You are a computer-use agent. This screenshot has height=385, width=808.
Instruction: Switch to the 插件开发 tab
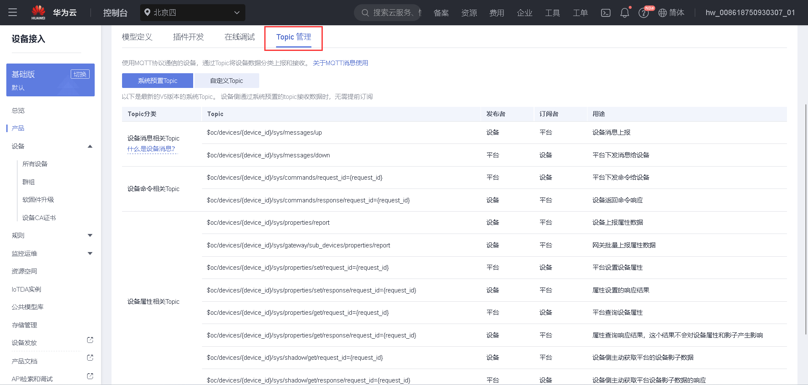(x=189, y=37)
